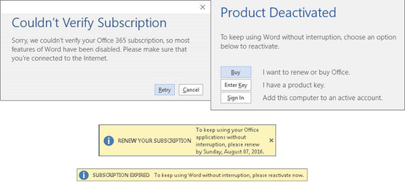Viewport: 405px width, 187px height.
Task: Click the Sign In button
Action: tap(236, 98)
